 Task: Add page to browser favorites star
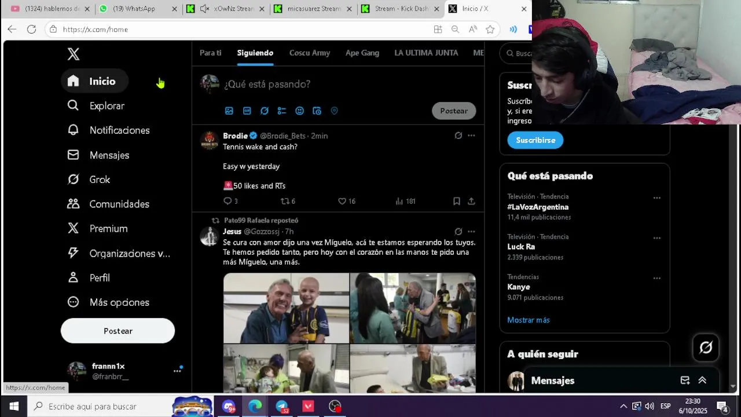pyautogui.click(x=490, y=30)
